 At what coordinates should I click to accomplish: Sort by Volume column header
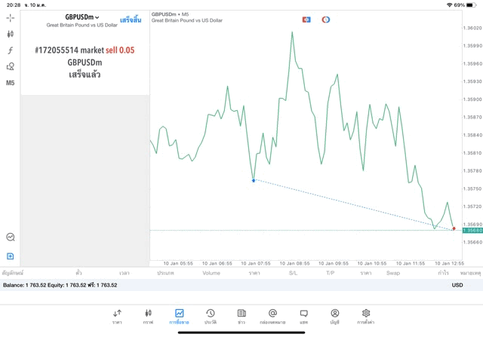pos(211,273)
